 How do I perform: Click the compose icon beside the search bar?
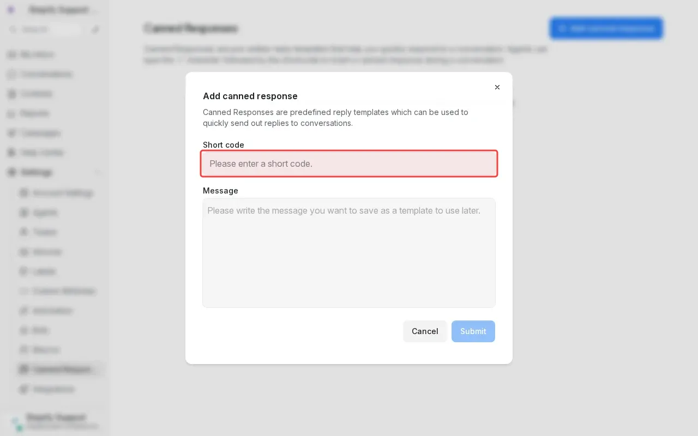coord(96,29)
